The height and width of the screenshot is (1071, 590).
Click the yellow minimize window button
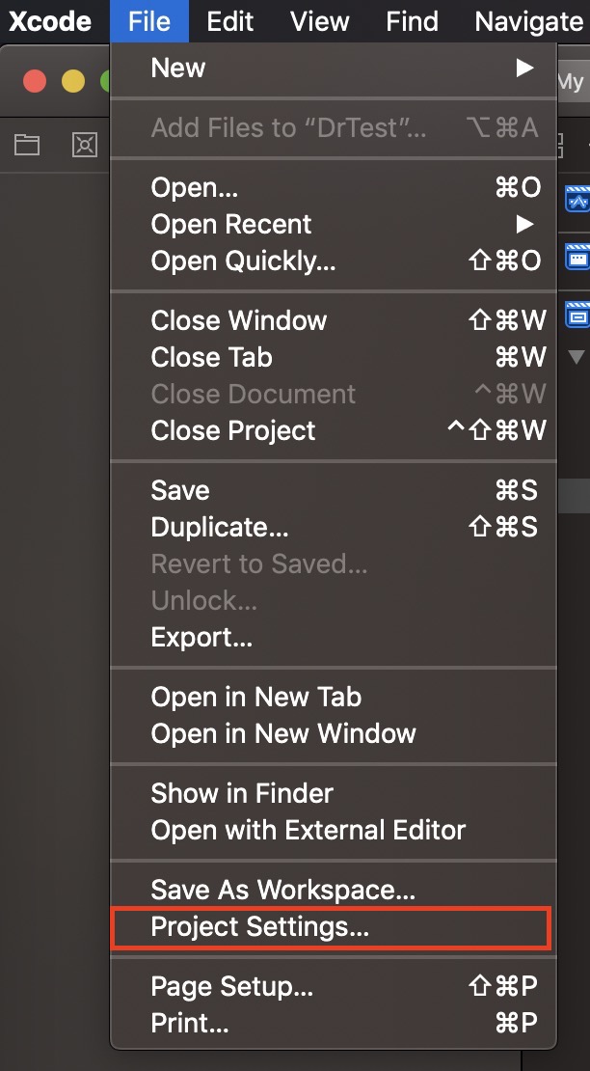pos(73,81)
